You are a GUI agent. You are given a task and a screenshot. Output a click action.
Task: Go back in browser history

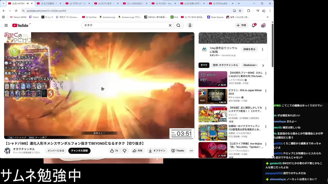[x=4, y=11]
